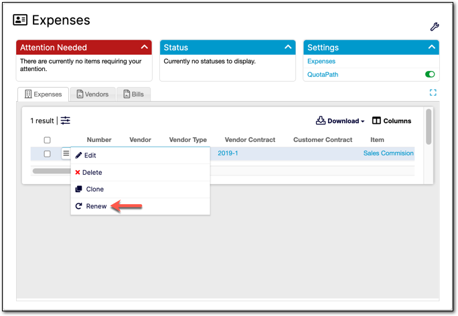Click the red X Delete icon
458x316 pixels.
point(78,172)
